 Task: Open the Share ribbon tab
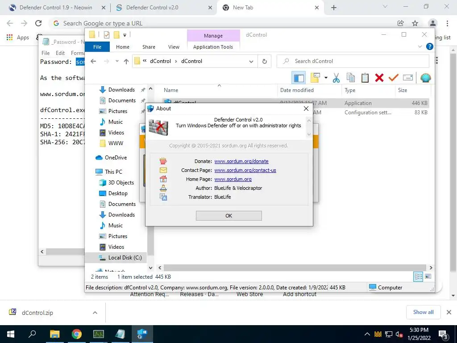pyautogui.click(x=149, y=47)
